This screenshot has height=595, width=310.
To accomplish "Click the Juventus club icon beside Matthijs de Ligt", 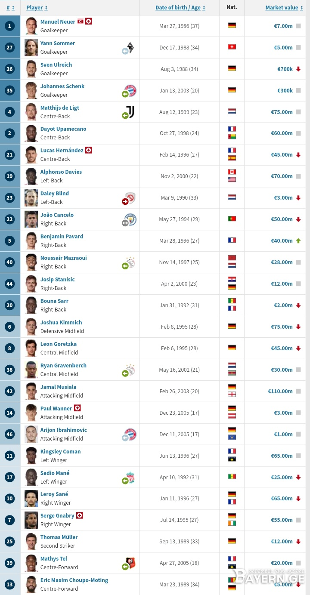I will 130,112.
